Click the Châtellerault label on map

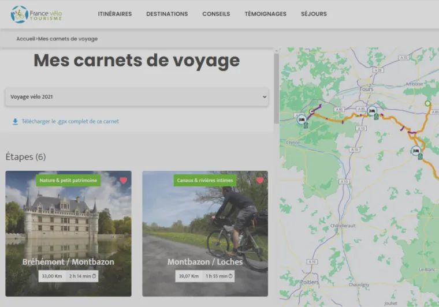(x=343, y=226)
